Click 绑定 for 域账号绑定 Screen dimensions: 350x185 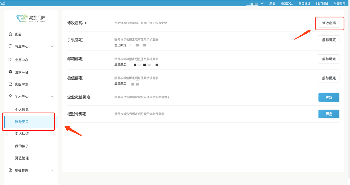pos(329,114)
